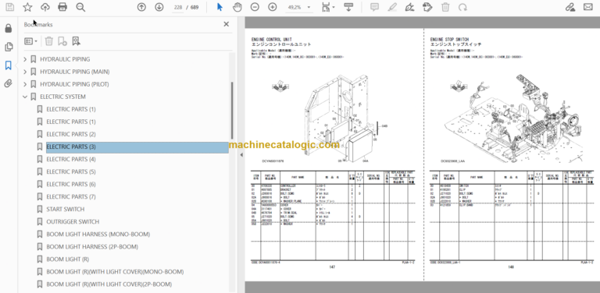The height and width of the screenshot is (293, 600).
Task: Expand the HYDRAULIC PIPING bookmark
Action: click(x=25, y=59)
